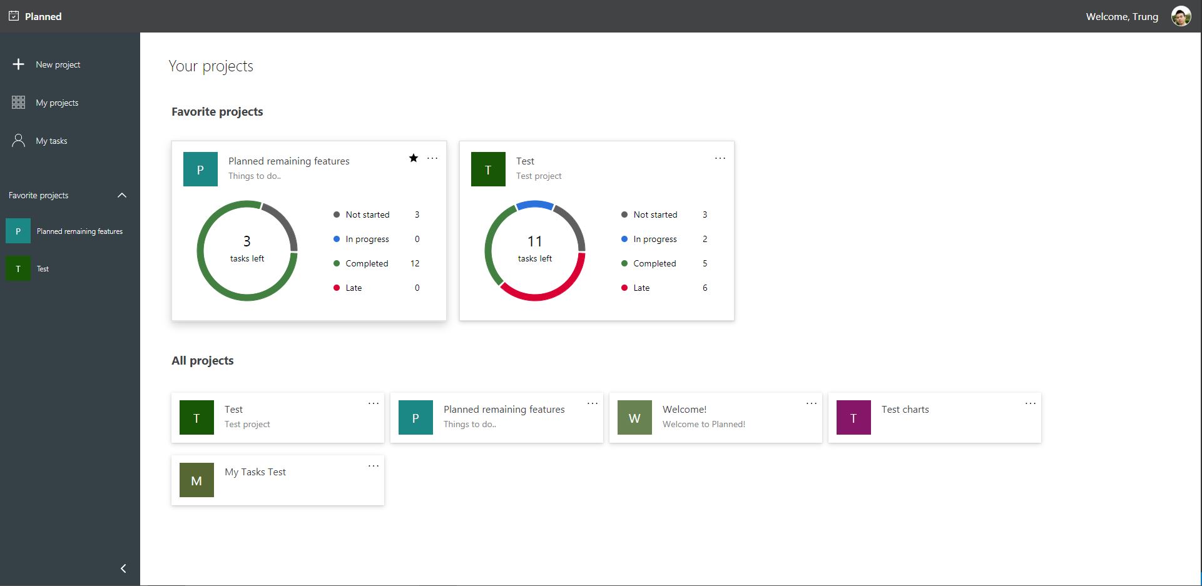The image size is (1202, 586).
Task: Click 'Things to do..' under favorite card title
Action: tap(255, 176)
